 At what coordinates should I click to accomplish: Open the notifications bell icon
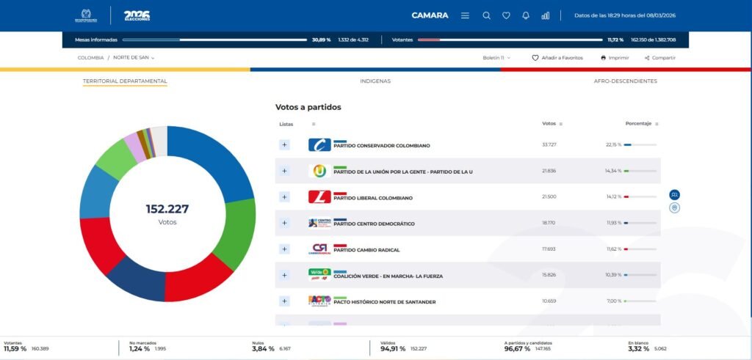526,15
